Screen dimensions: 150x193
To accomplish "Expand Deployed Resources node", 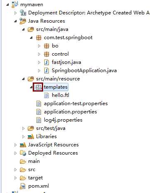I will (15, 153).
